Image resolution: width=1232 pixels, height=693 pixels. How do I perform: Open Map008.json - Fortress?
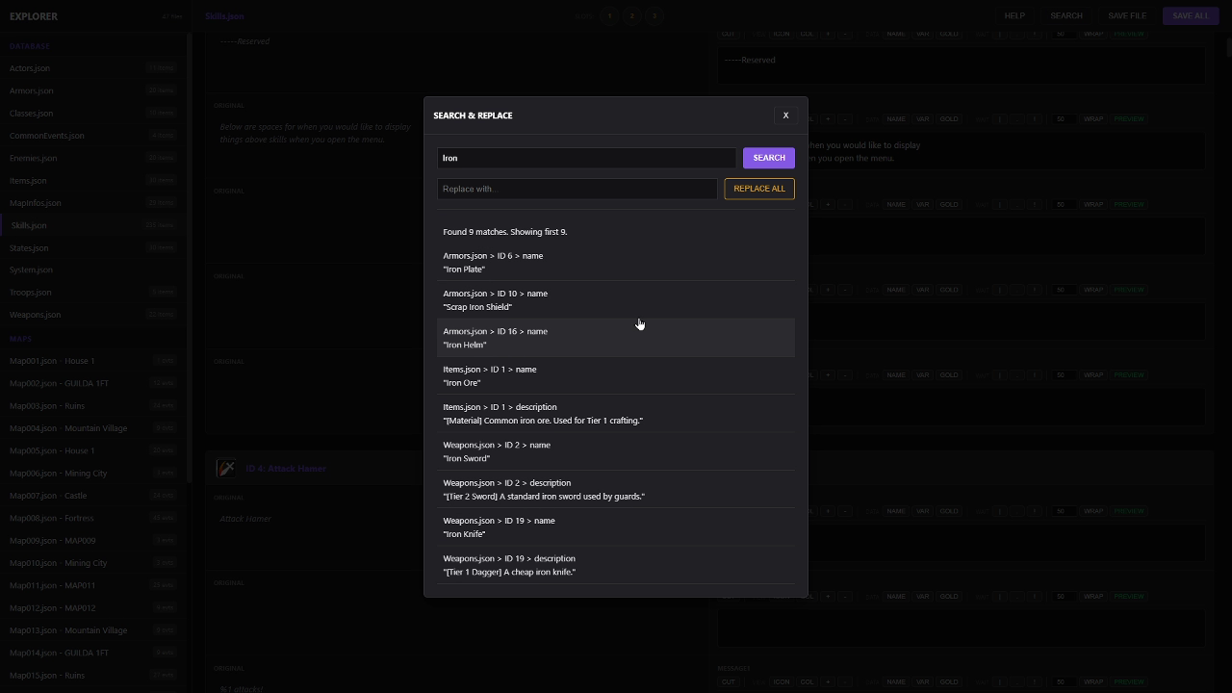[x=92, y=518]
